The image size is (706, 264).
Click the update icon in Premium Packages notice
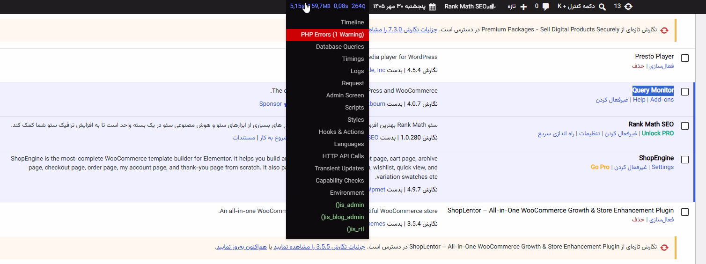(664, 29)
